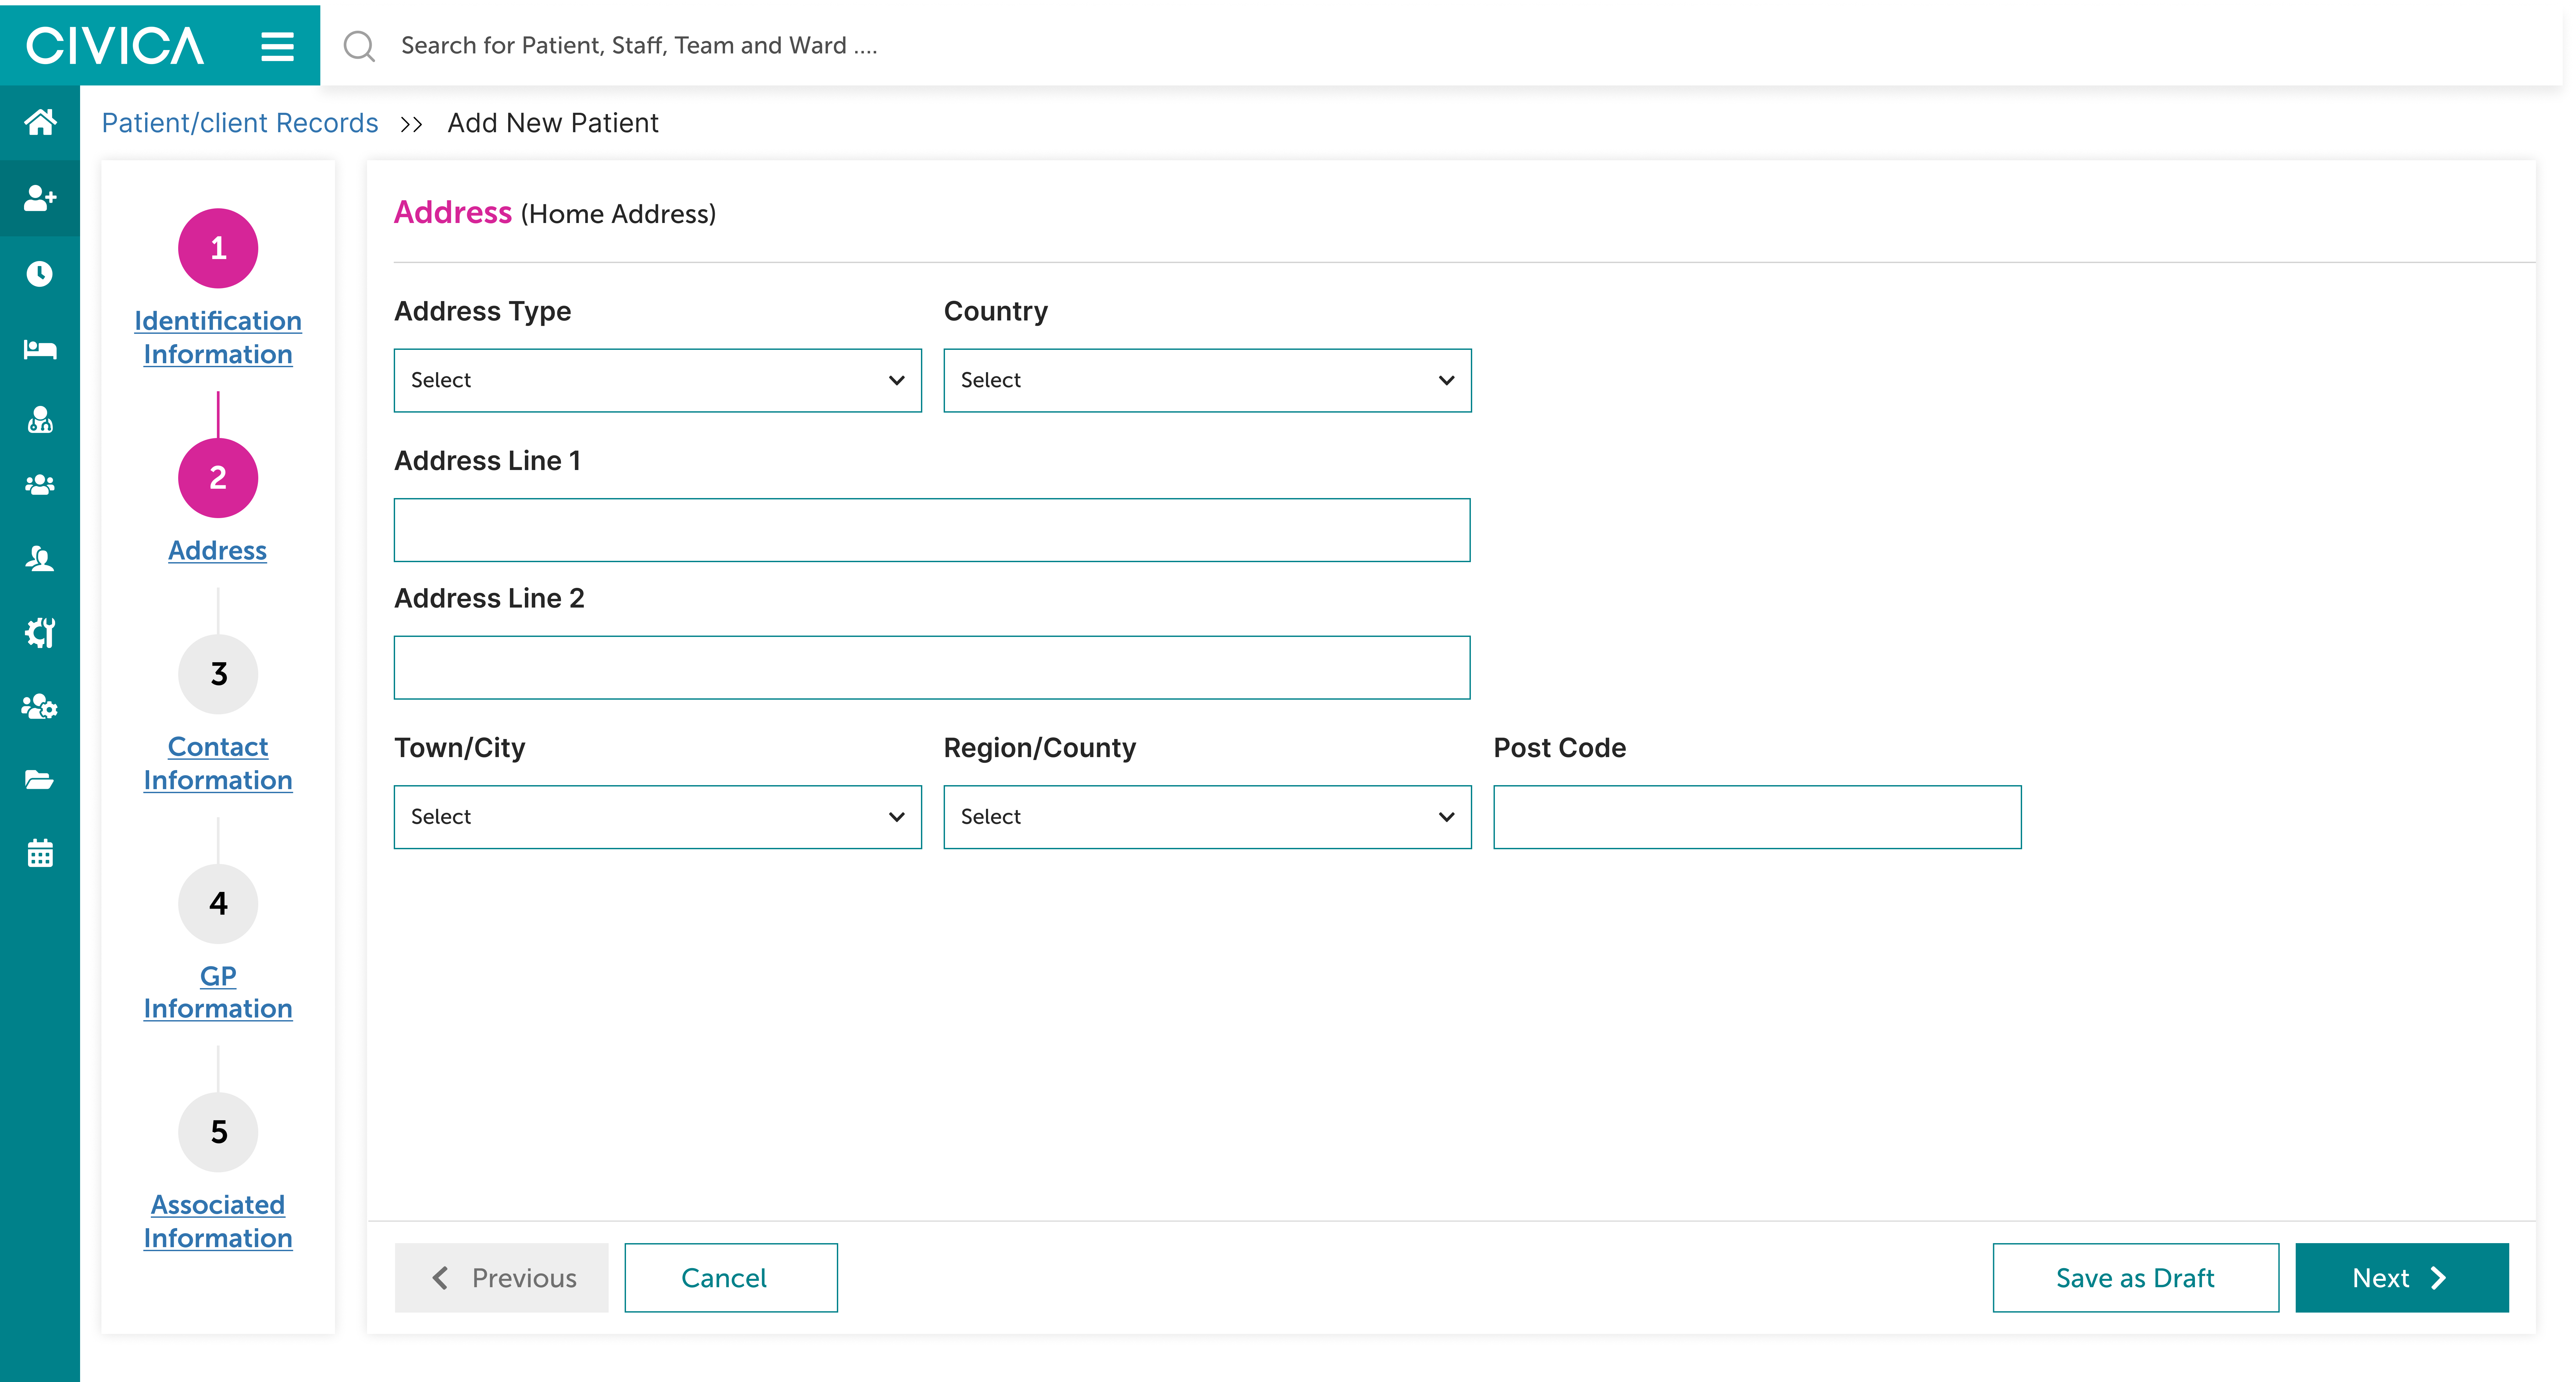The image size is (2576, 1382).
Task: Navigate to Patient/client Records breadcrumb
Action: (x=240, y=123)
